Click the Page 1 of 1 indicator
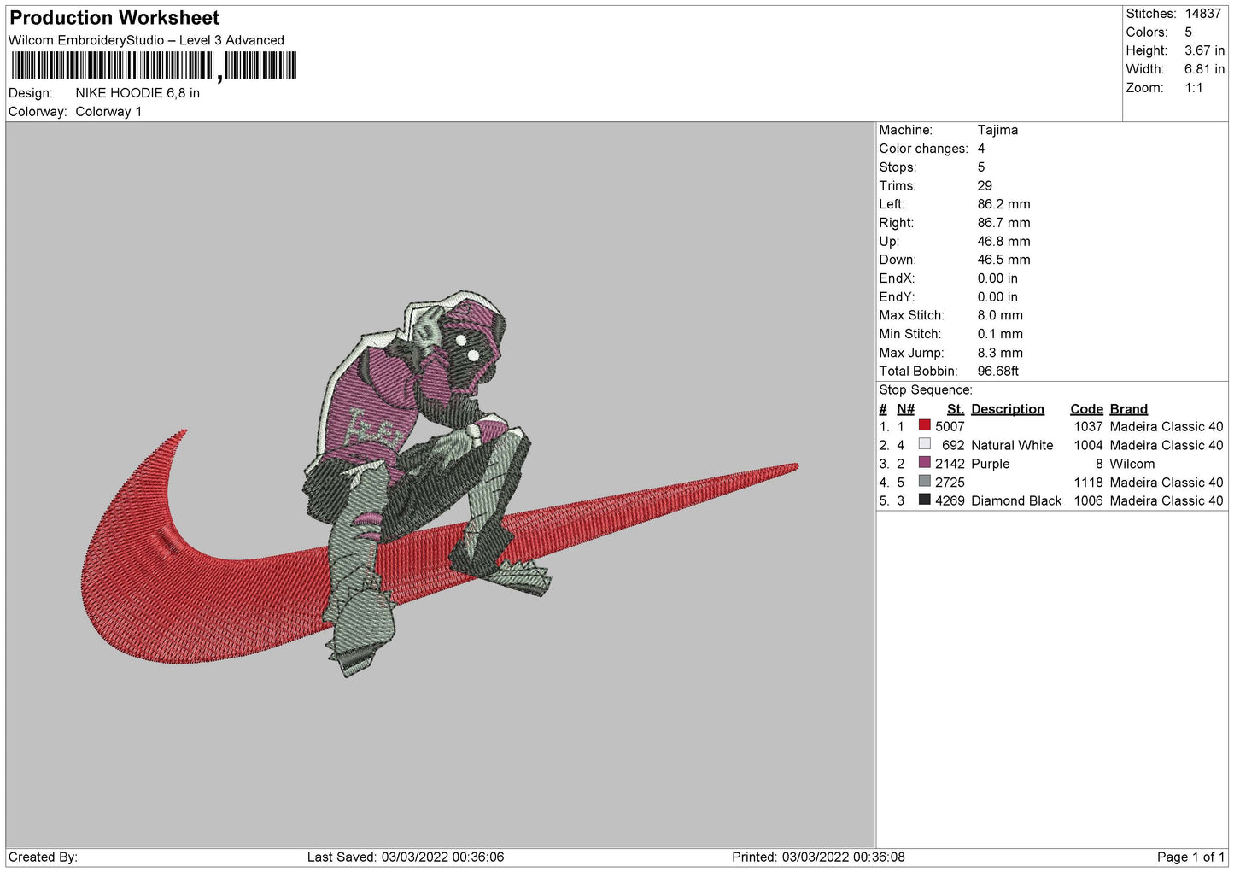This screenshot has height=872, width=1234. coord(1190,857)
